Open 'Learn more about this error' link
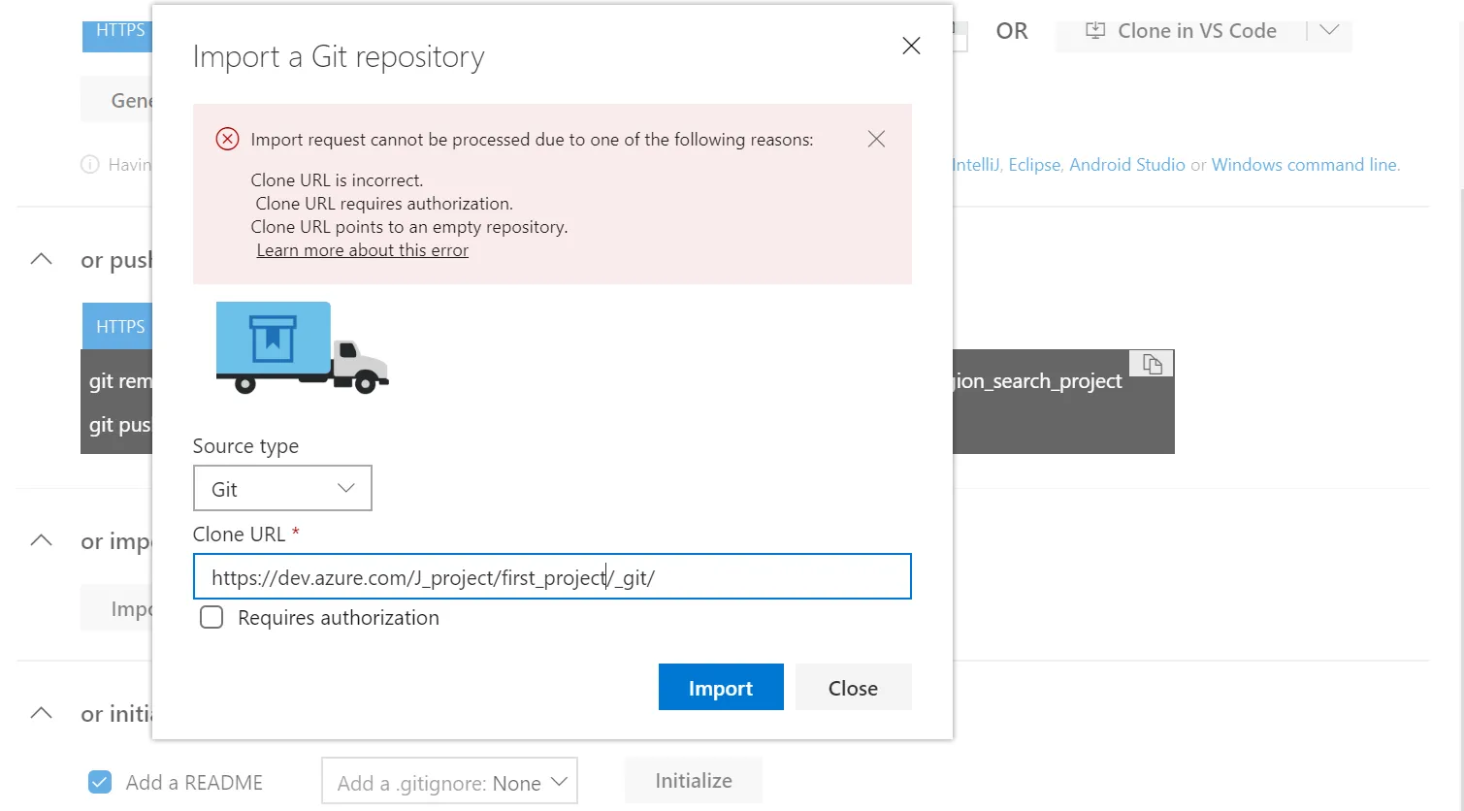This screenshot has height=811, width=1464. [x=363, y=250]
